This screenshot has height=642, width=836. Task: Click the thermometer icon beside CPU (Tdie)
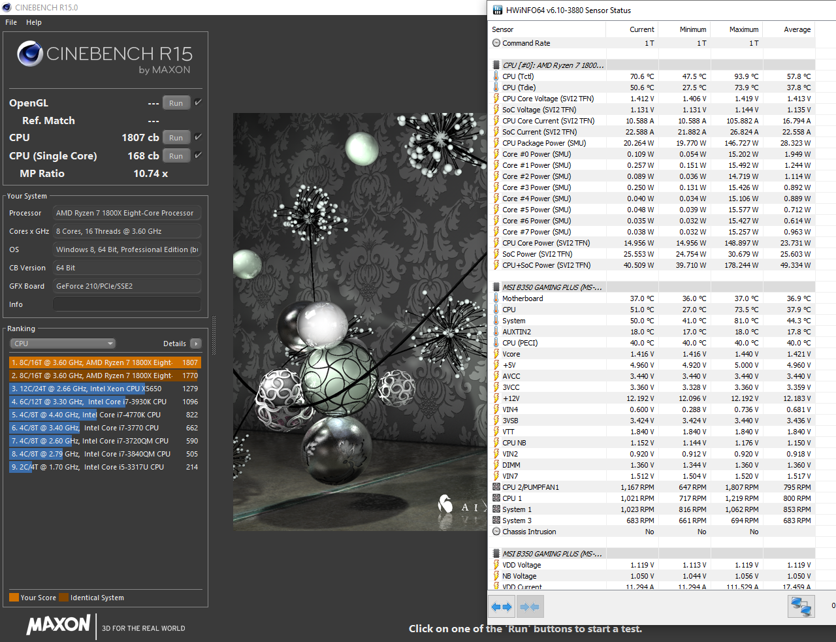[x=496, y=88]
